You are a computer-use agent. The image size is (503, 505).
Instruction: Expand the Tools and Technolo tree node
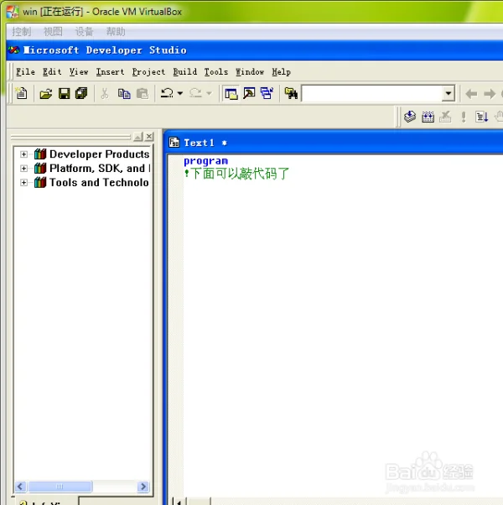click(23, 183)
